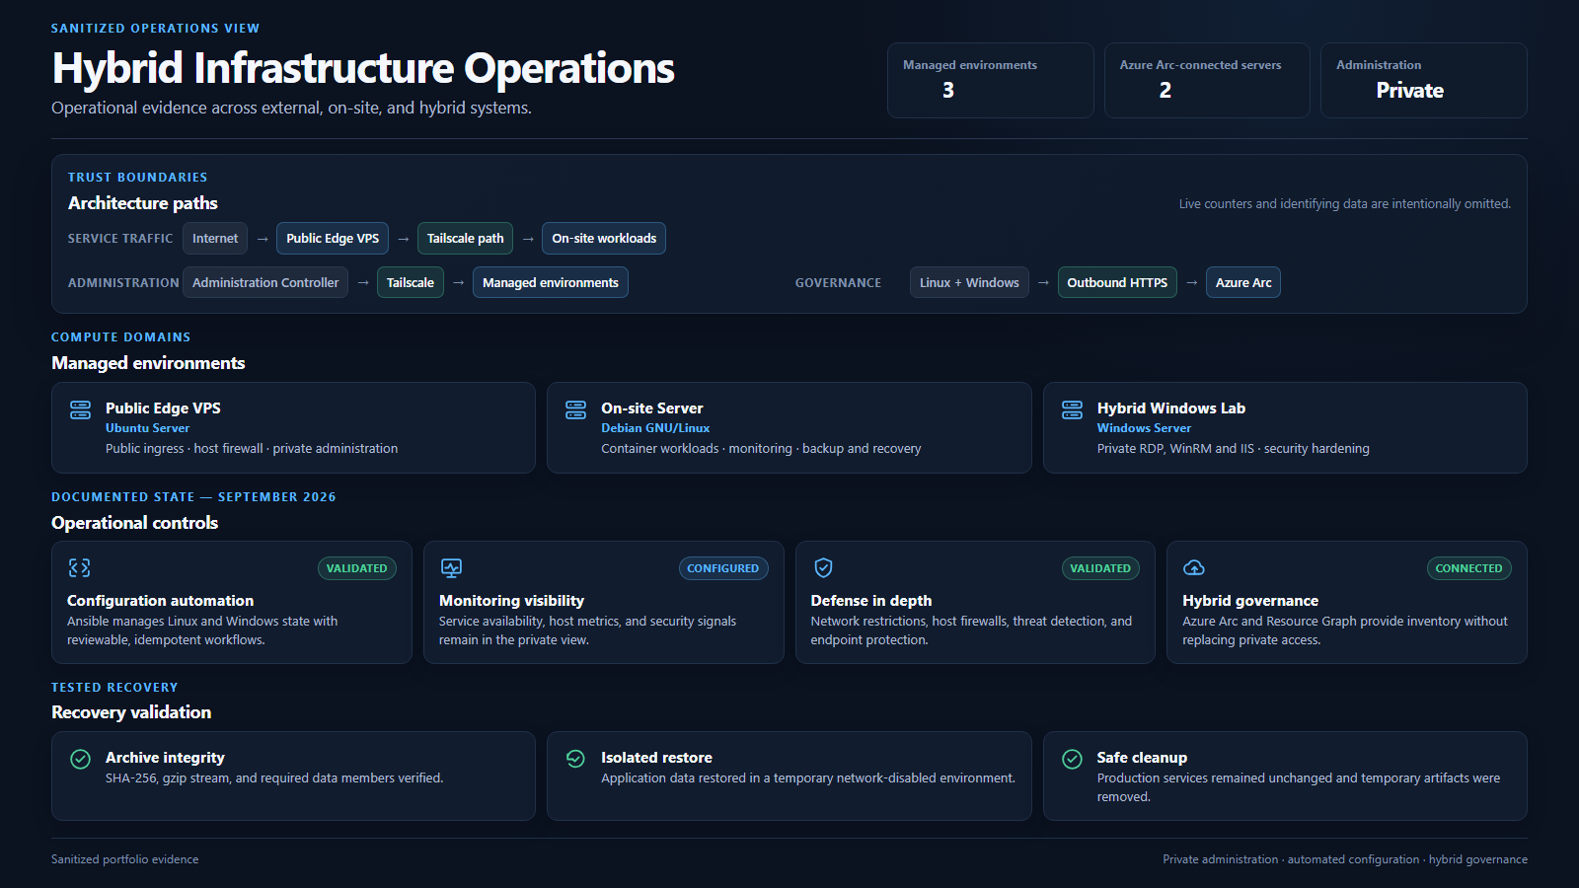Click the Recovery validation heading
1579x888 pixels.
(x=131, y=712)
